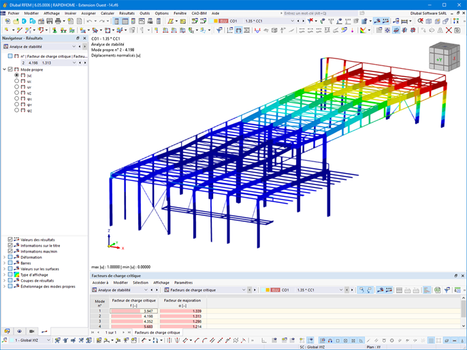
Task: Open the Résultats menu
Action: tap(127, 14)
